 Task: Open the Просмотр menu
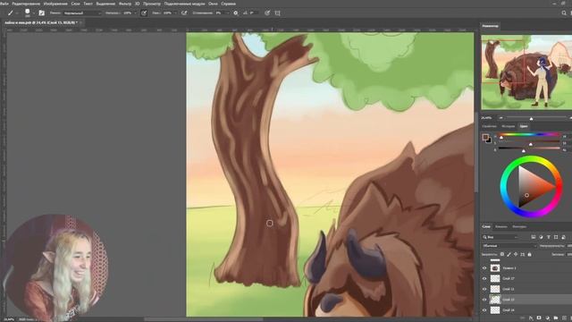click(x=152, y=4)
